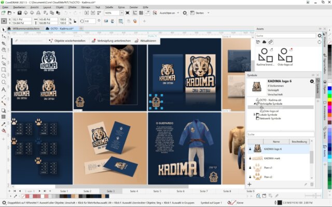Click the Assets search field
Viewport: 332px width, 207px height.
tap(286, 36)
